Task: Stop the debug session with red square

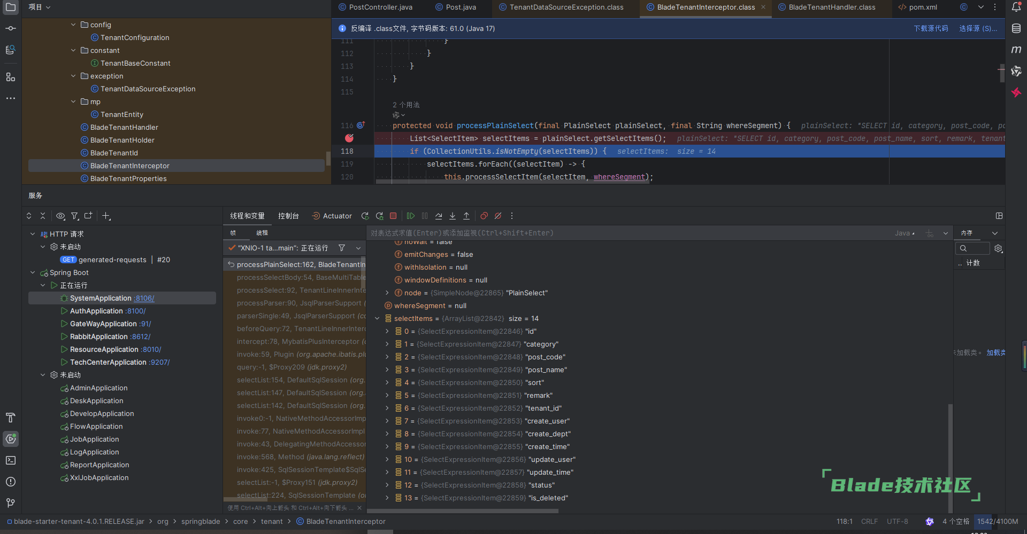Action: [x=393, y=216]
